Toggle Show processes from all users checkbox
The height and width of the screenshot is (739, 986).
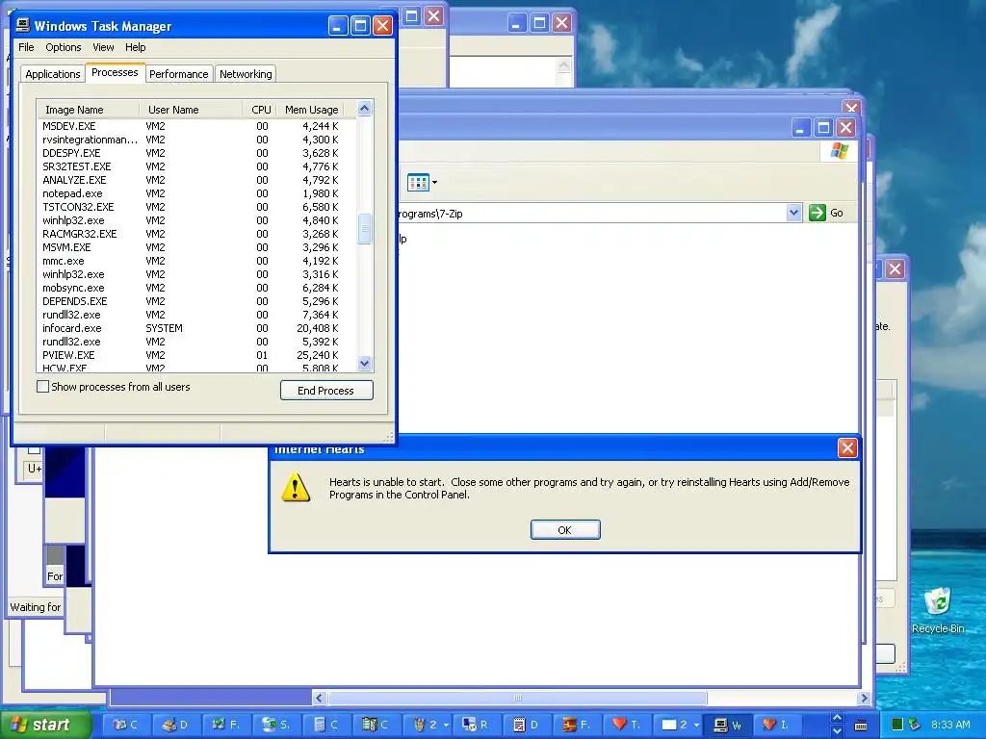click(42, 387)
